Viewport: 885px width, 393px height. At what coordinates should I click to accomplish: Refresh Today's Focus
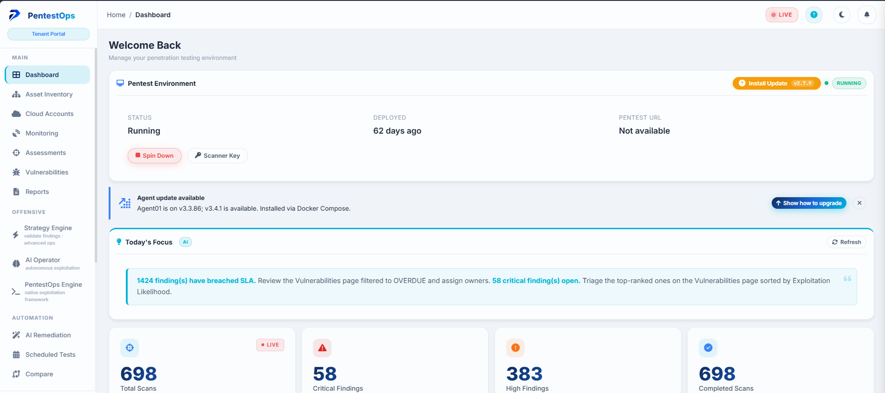[846, 242]
